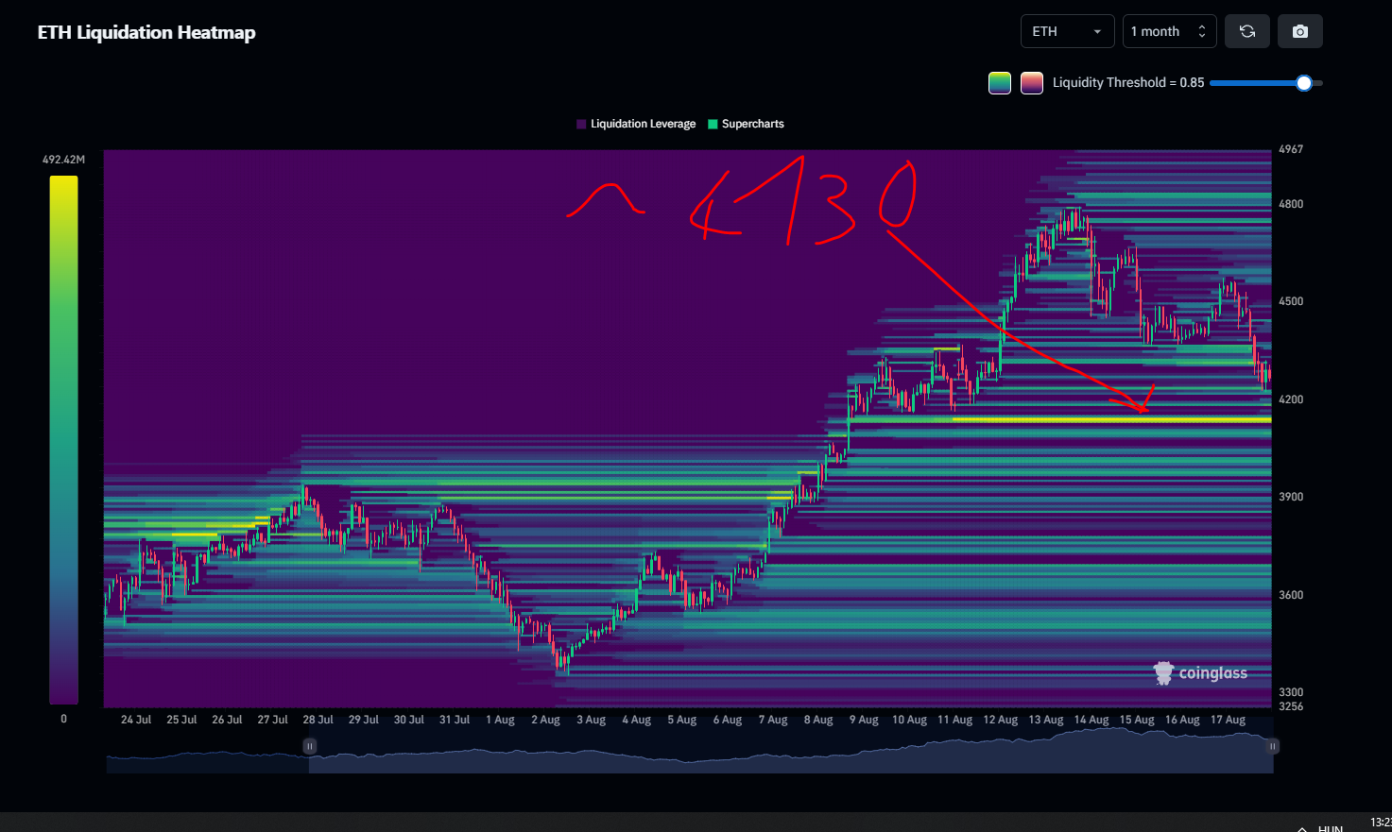Viewport: 1392px width, 832px height.
Task: Click the 3256 price axis label
Action: tap(1290, 706)
